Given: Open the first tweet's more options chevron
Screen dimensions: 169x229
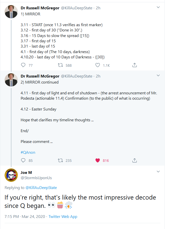Looking at the screenshot, I should pos(158,8).
